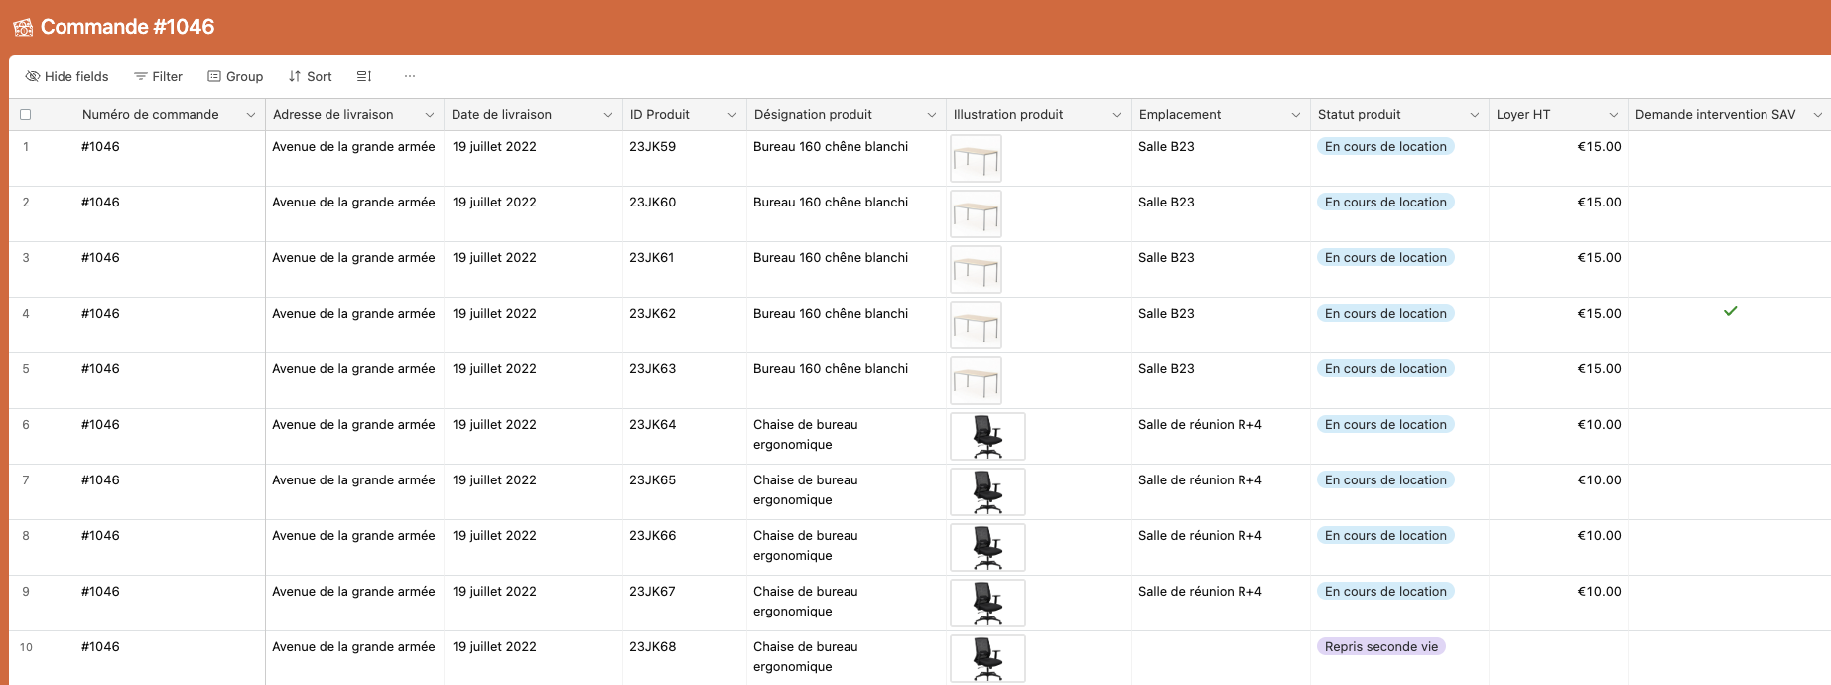Viewport: 1831px width, 685px height.
Task: Open the Group menu
Action: click(235, 76)
